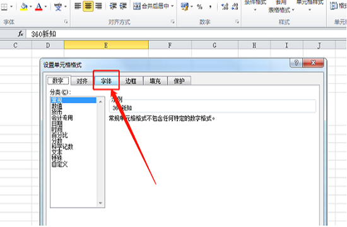Select 会计专用 in the category list
The width and height of the screenshot is (347, 227).
[62, 118]
